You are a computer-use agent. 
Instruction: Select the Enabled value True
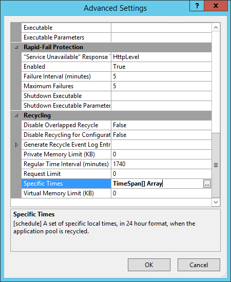point(161,67)
